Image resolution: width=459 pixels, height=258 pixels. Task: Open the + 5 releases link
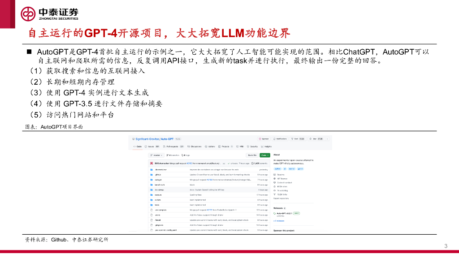[x=279, y=221]
